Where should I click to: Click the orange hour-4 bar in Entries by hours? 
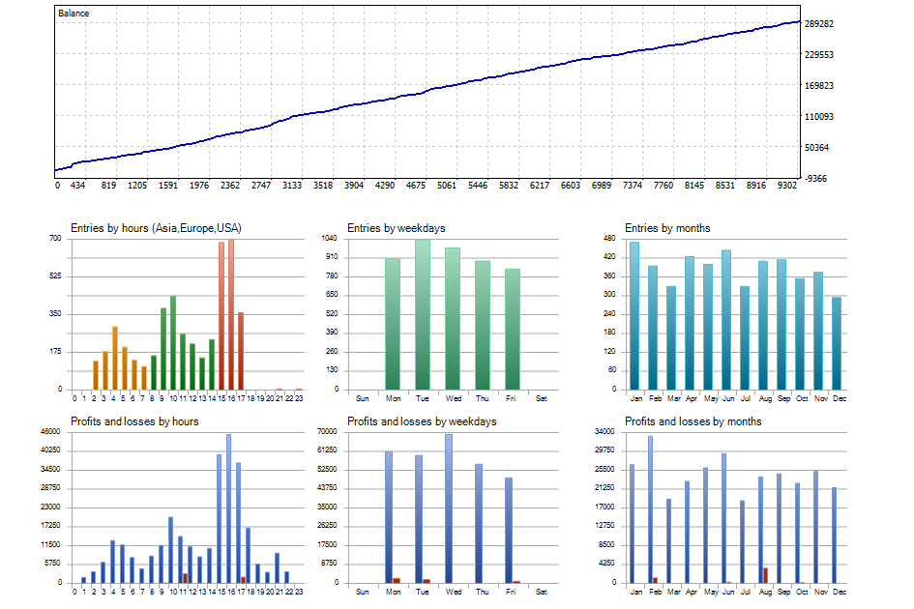click(x=115, y=358)
